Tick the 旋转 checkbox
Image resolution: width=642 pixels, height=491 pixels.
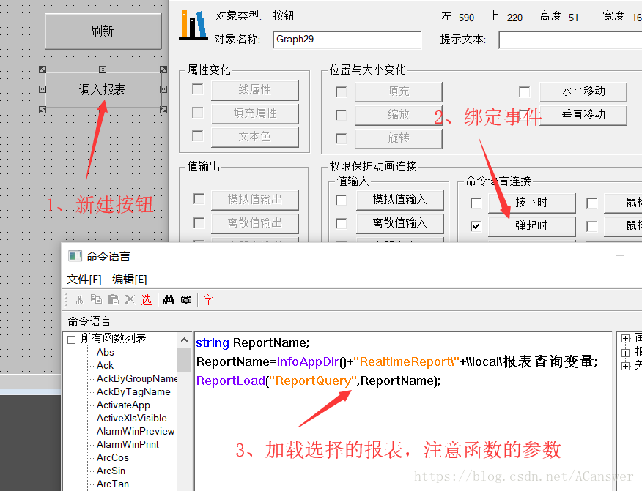tap(341, 138)
